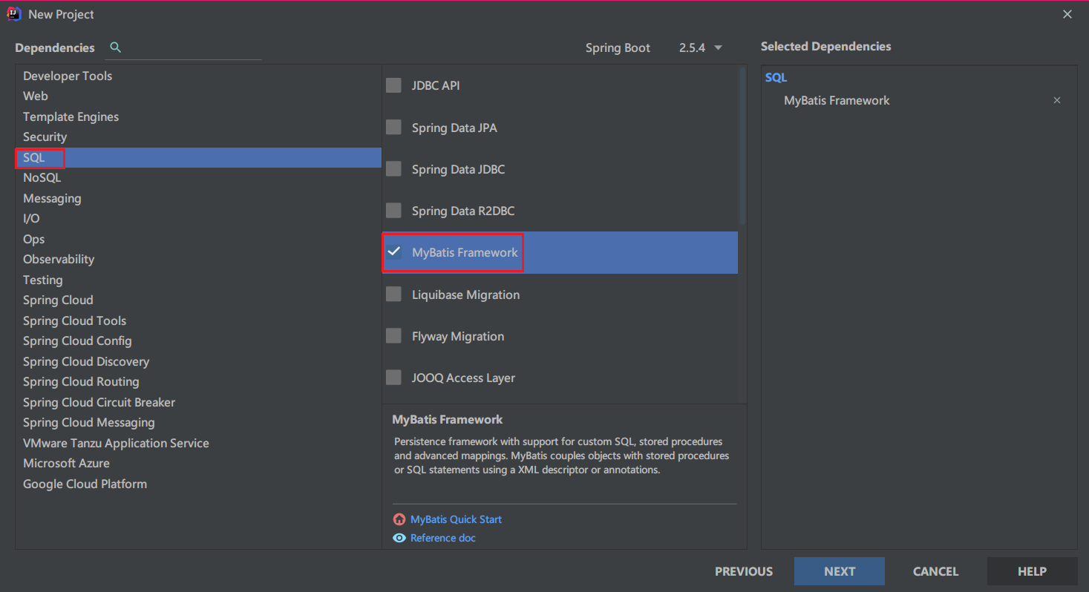Click the IntelliJ logo in title bar
The height and width of the screenshot is (592, 1089).
[x=14, y=14]
